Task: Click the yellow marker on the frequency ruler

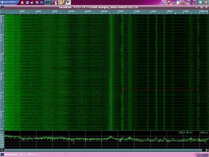Action: [x=175, y=13]
